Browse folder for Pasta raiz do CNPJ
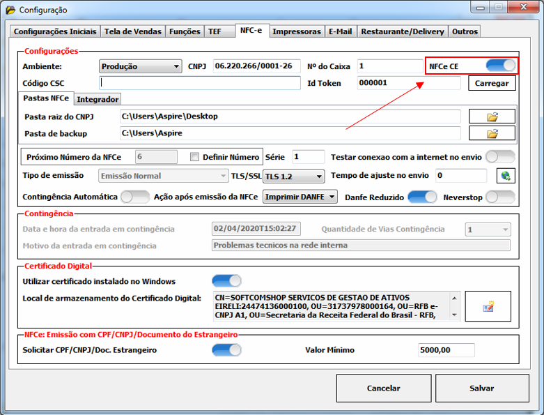The height and width of the screenshot is (415, 544). click(492, 116)
